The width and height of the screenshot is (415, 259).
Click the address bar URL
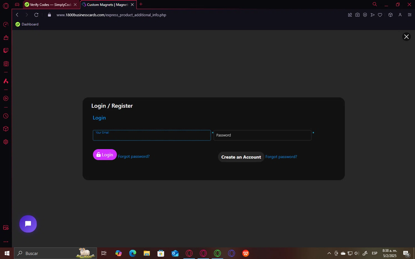111,15
